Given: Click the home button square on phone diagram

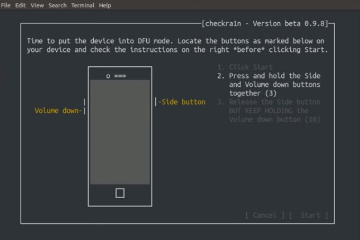Looking at the screenshot, I should click(x=120, y=193).
